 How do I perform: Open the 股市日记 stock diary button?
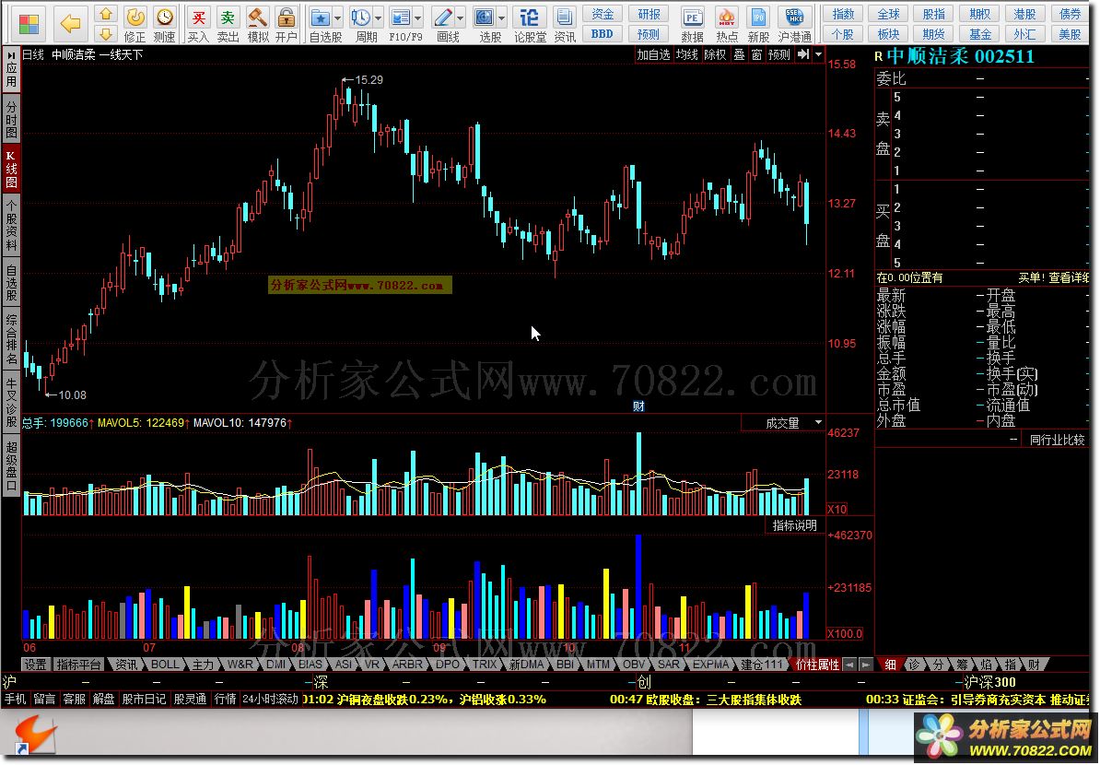pyautogui.click(x=144, y=699)
